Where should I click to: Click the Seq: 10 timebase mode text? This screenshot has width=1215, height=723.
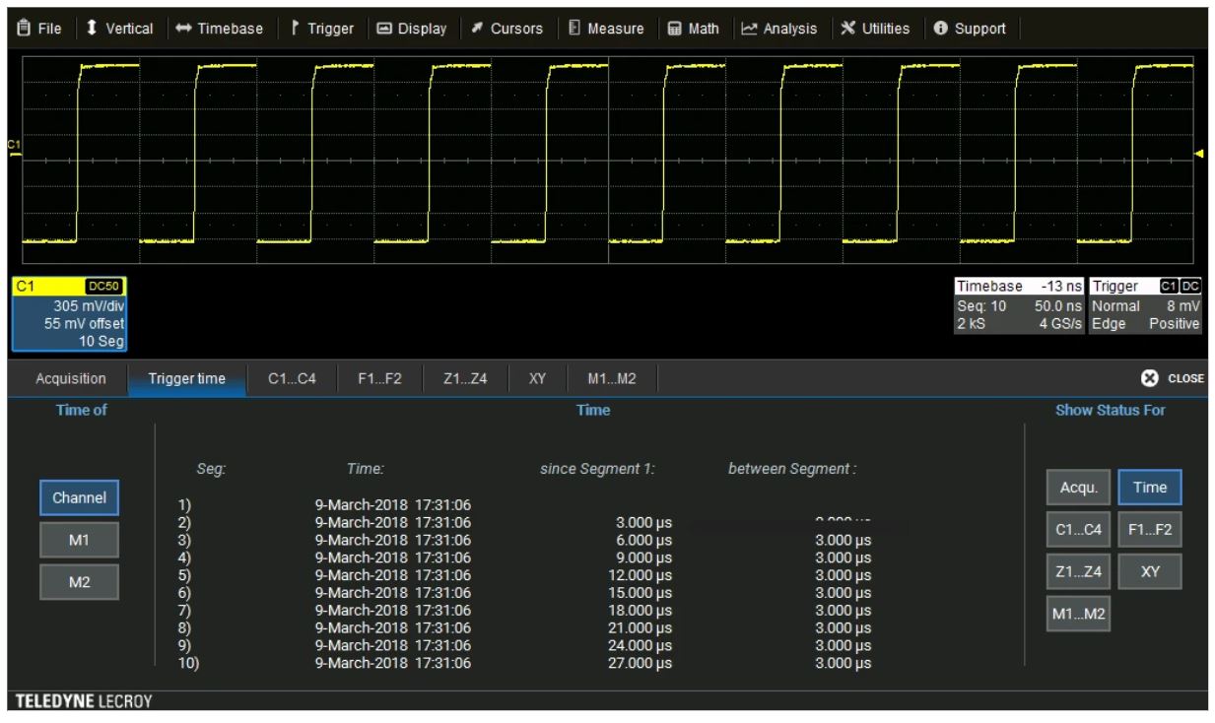tap(980, 307)
